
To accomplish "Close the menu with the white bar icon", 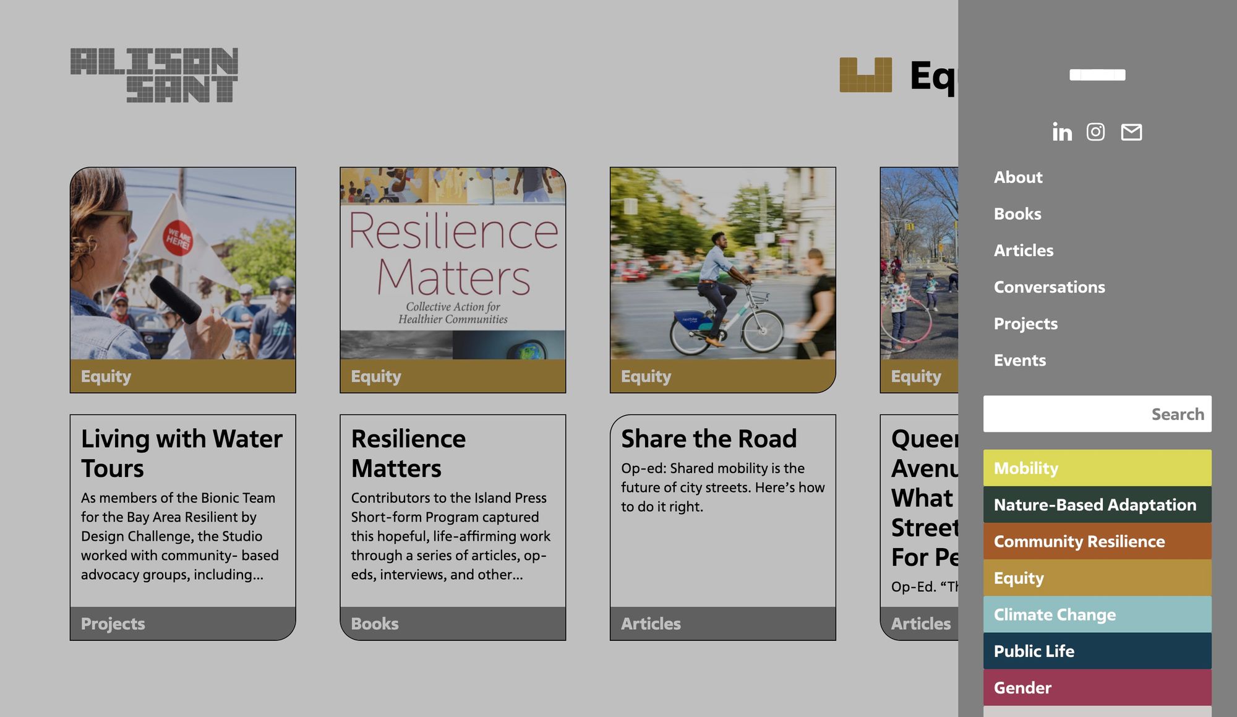I will (x=1097, y=75).
